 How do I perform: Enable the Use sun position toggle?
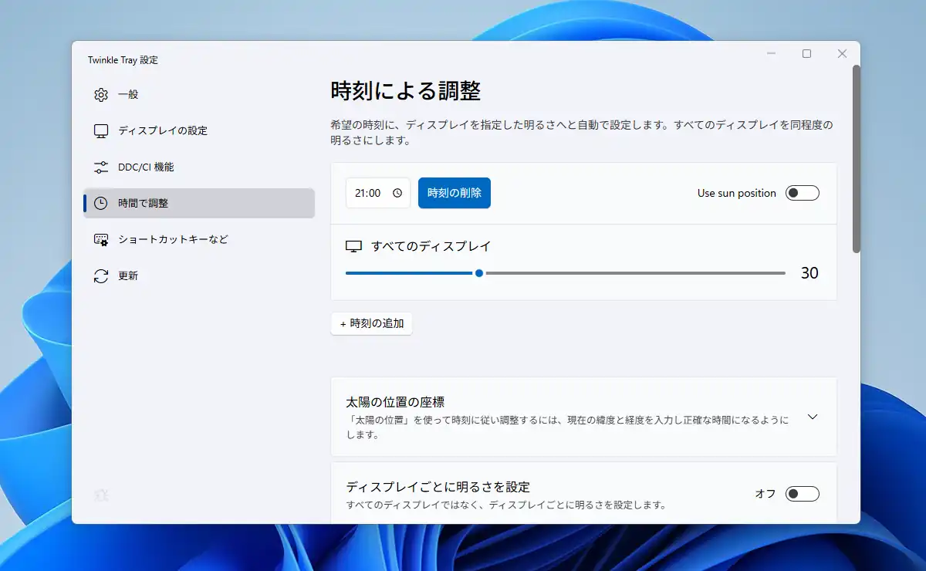click(802, 193)
